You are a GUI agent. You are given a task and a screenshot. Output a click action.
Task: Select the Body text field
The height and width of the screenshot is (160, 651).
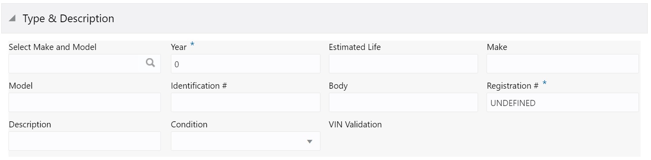[403, 102]
